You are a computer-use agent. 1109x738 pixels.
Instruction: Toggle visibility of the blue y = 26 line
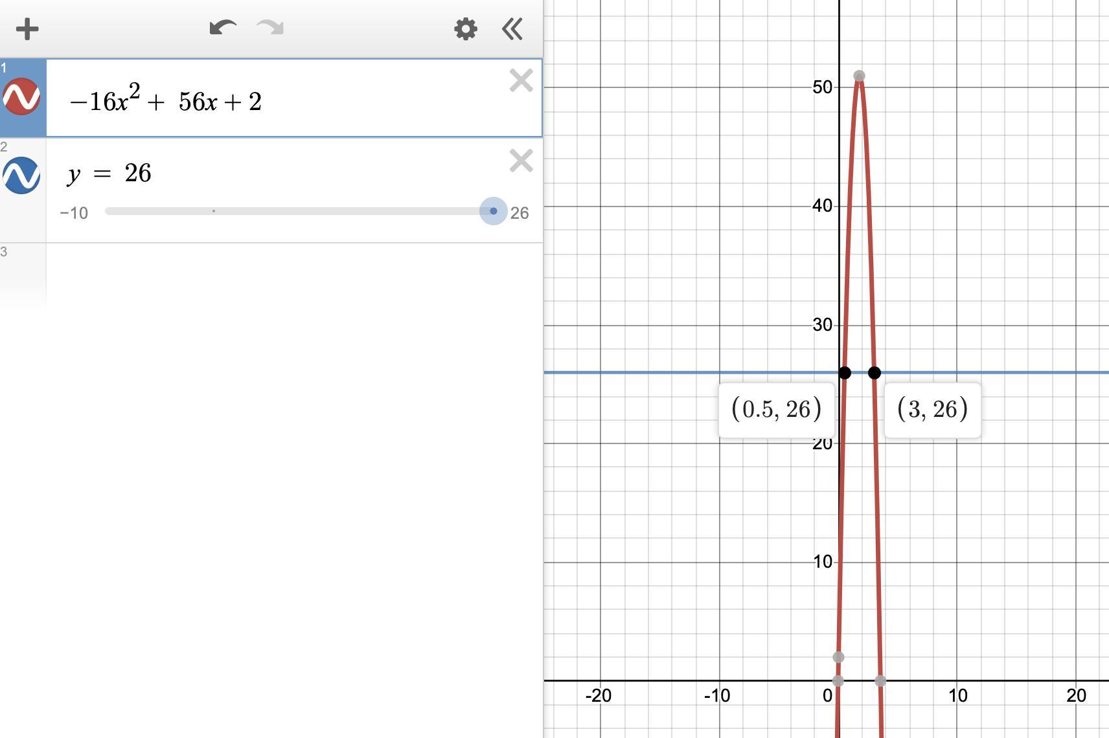(x=21, y=175)
